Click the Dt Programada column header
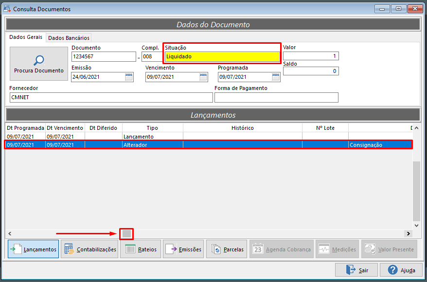The height and width of the screenshot is (282, 427). pyautogui.click(x=25, y=128)
